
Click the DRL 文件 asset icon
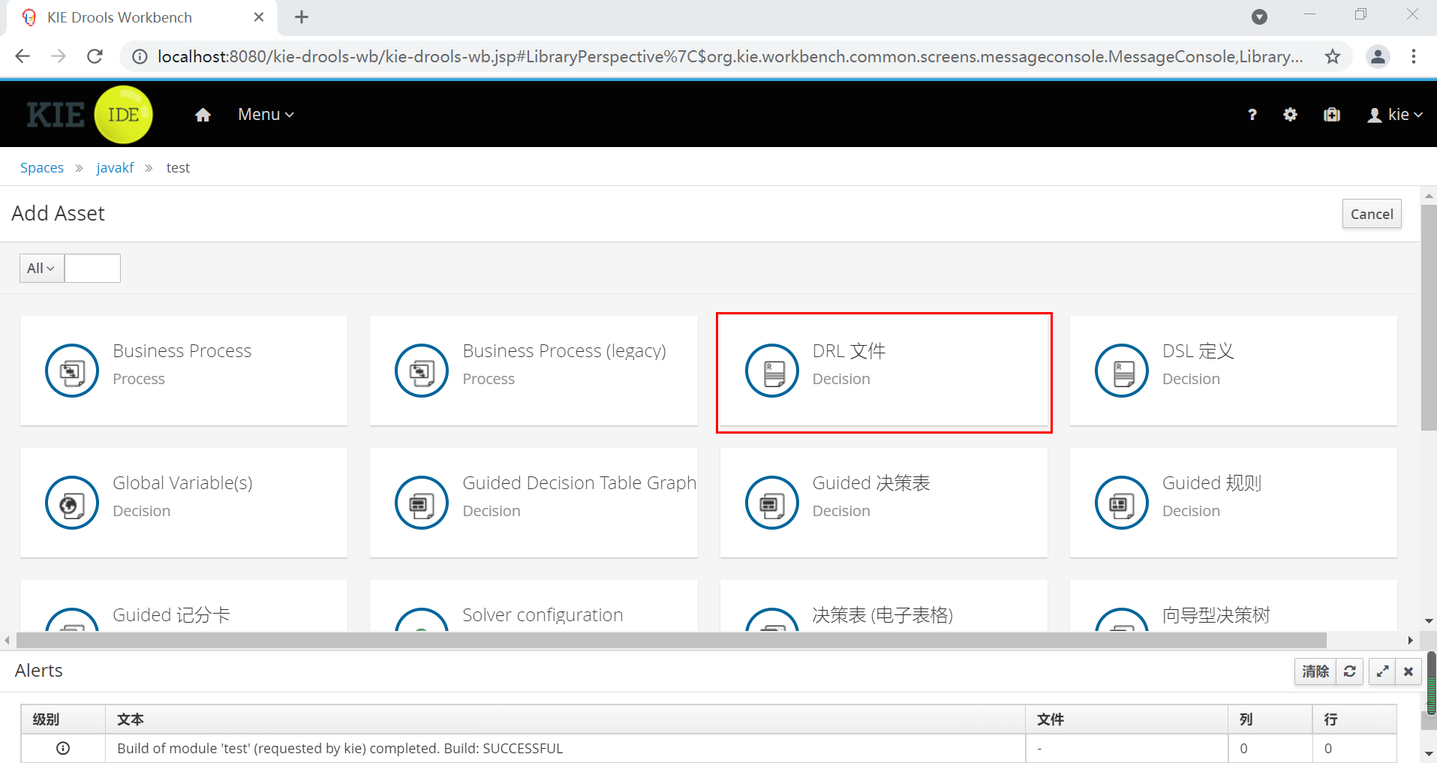(771, 371)
